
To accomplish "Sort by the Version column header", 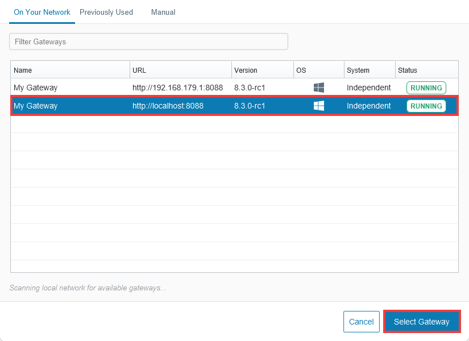I will 263,70.
